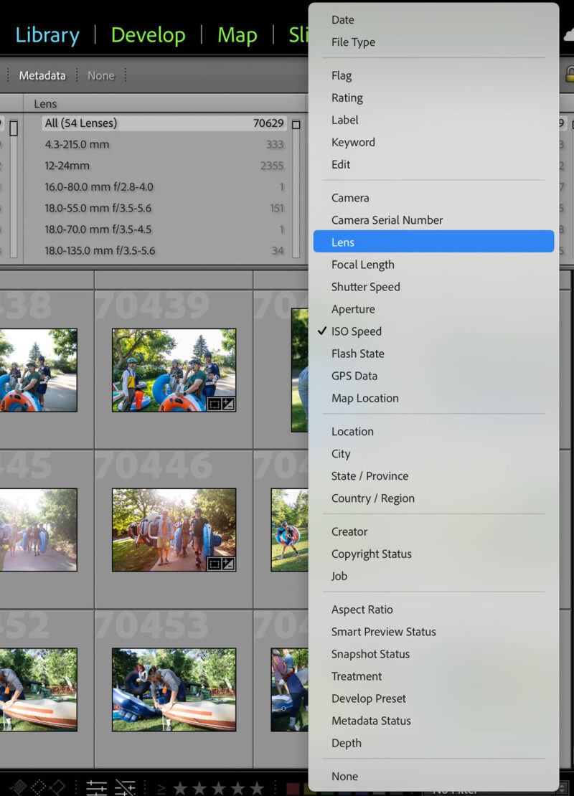Click the Metadata filter button
Image resolution: width=574 pixels, height=796 pixels.
pos(42,75)
